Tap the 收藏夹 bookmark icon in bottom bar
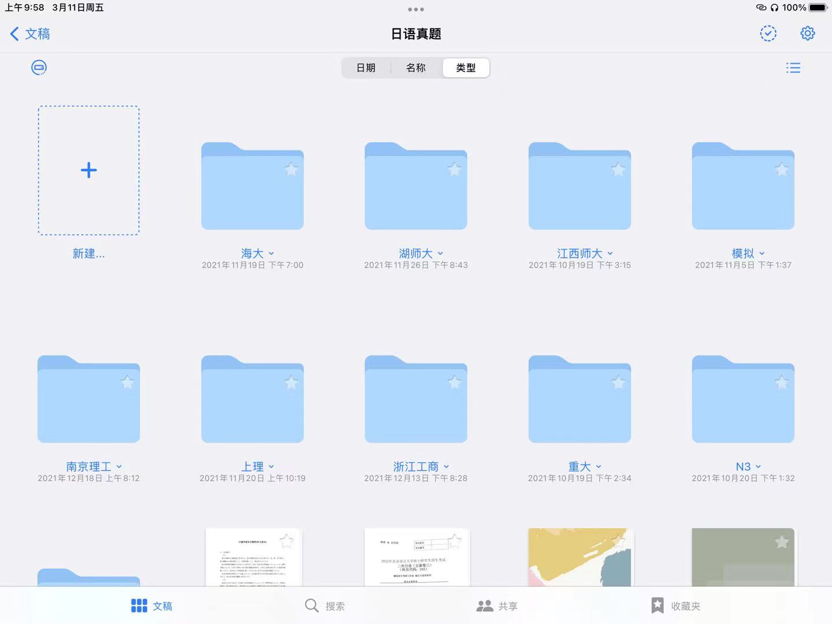The image size is (832, 624). [658, 606]
